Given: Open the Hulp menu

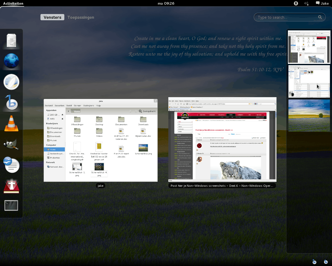Looking at the screenshot, I should (x=98, y=105).
